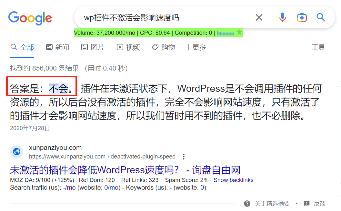The height and width of the screenshot is (211, 341).
Task: Click Ref Links: 323 text
Action: pyautogui.click(x=140, y=180)
